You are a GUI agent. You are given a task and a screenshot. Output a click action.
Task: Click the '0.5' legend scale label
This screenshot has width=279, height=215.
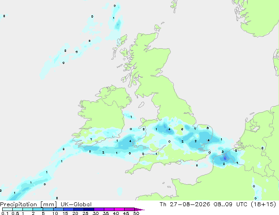tap(15, 213)
